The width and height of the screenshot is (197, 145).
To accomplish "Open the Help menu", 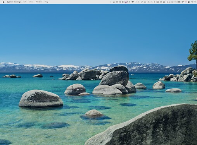I will coord(46,2).
